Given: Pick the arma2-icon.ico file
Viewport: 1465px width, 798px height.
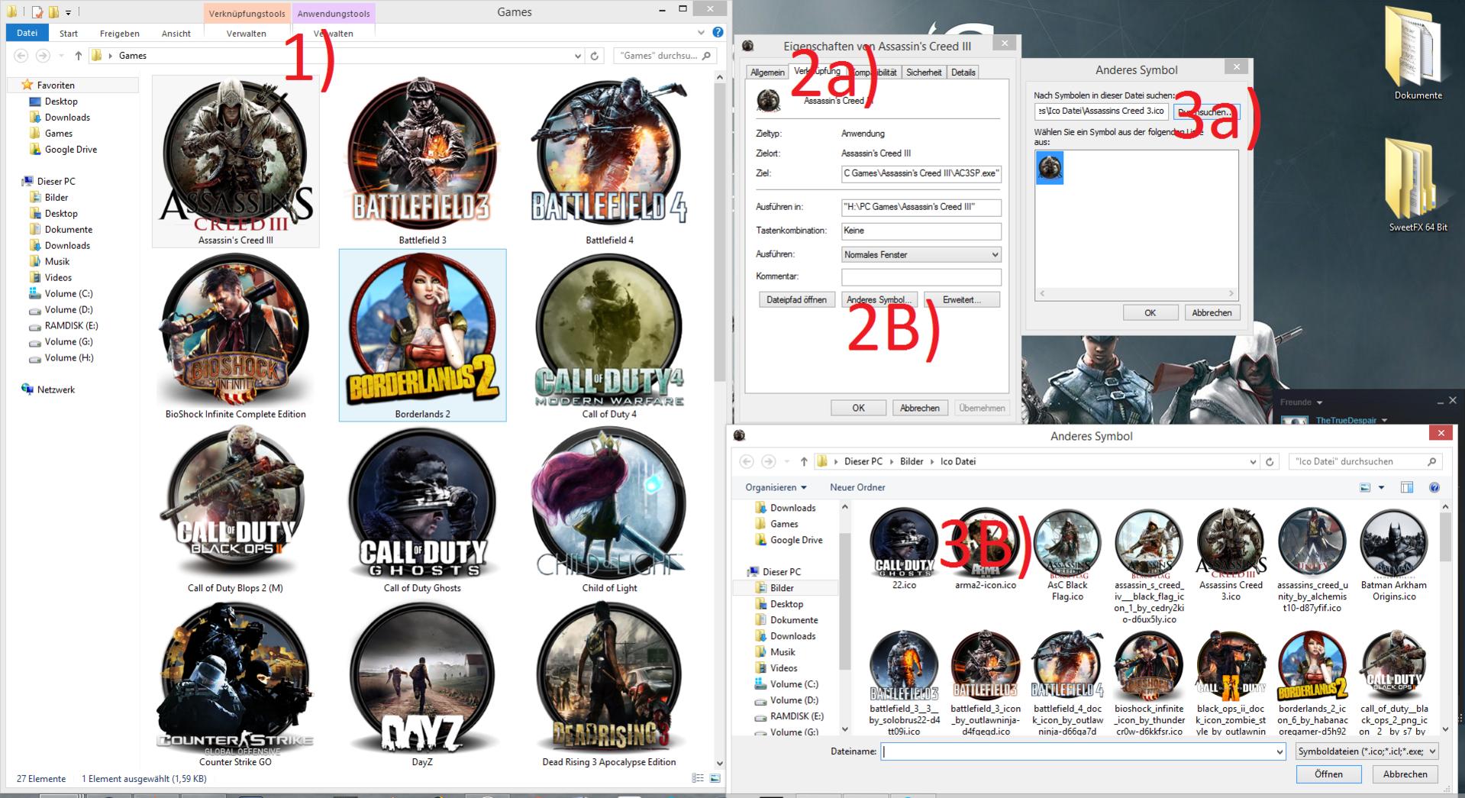Looking at the screenshot, I should (986, 549).
